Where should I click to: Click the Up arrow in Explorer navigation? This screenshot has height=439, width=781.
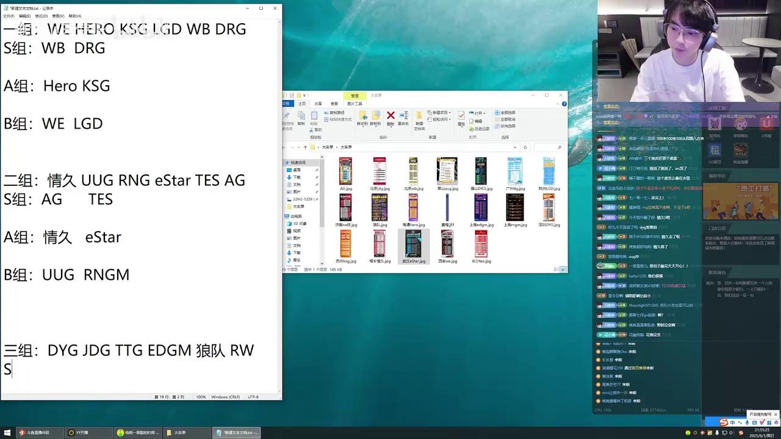point(304,147)
